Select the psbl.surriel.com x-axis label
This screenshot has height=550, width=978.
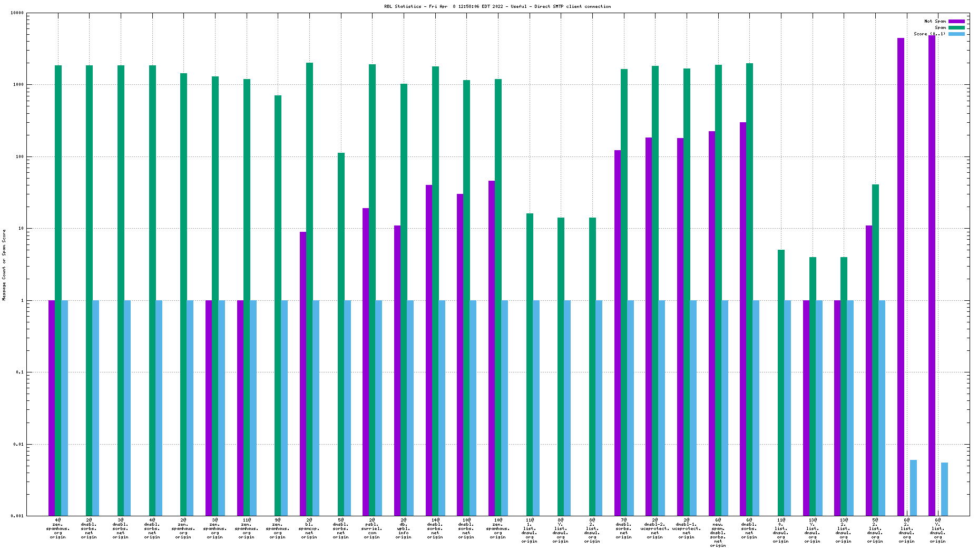(372, 528)
